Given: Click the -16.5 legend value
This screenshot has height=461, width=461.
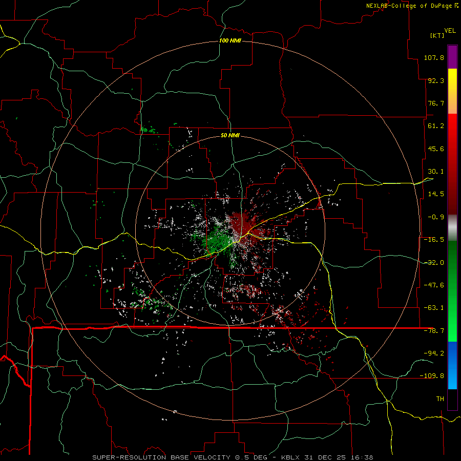Looking at the screenshot, I should [x=434, y=240].
